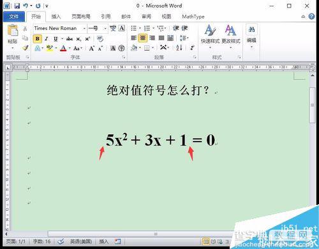Click the Clear Formatting eraser icon
Screen dimensions: 319x249
[100, 39]
